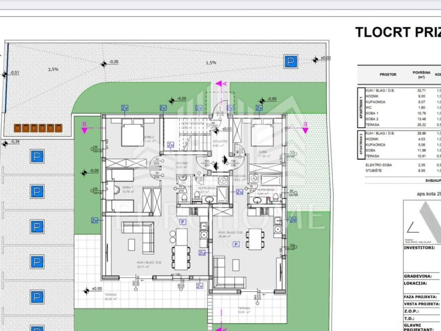Click the 'FAZA PROJEKTA:' title block field

pyautogui.click(x=420, y=297)
